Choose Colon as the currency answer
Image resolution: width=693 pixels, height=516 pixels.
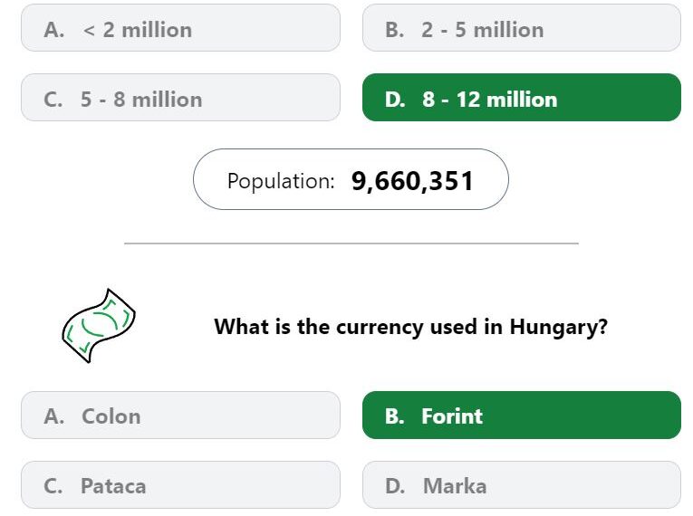tap(180, 416)
